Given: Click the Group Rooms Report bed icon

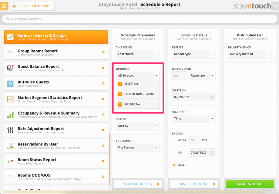Looking at the screenshot, I should tap(10, 53).
